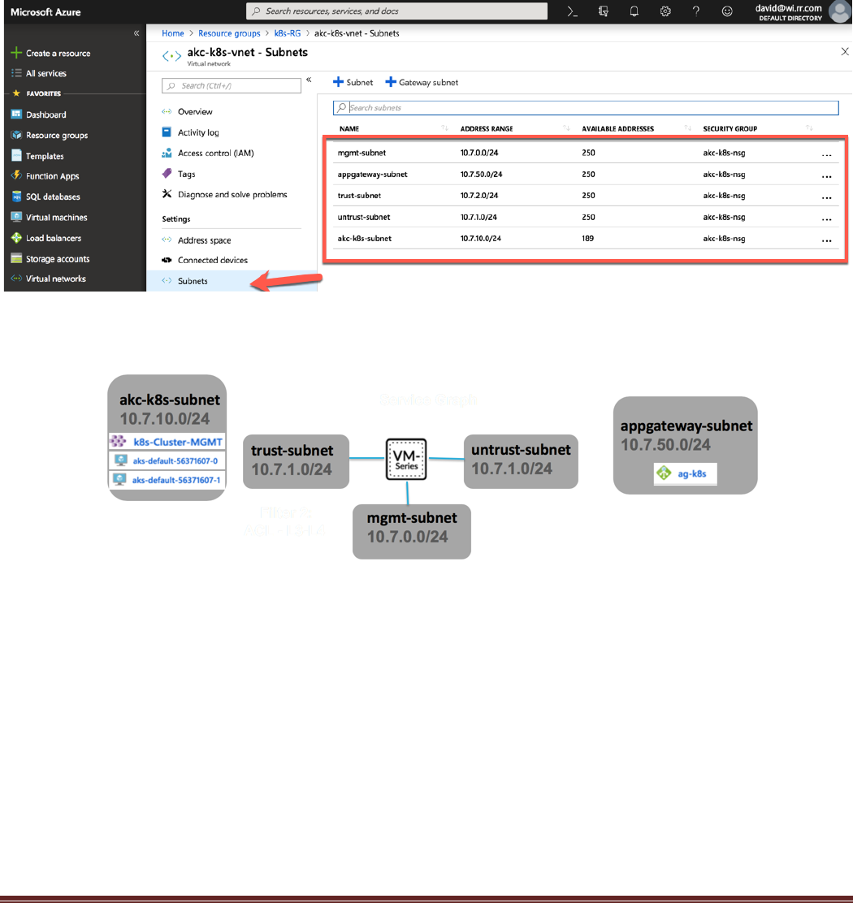This screenshot has height=903, width=853.
Task: Open feedback smiley icon
Action: (727, 11)
